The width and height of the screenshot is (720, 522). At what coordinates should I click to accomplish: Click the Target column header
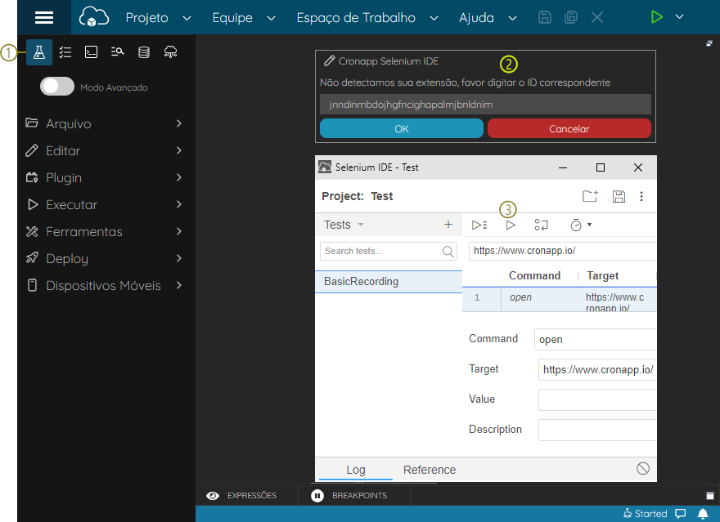602,275
